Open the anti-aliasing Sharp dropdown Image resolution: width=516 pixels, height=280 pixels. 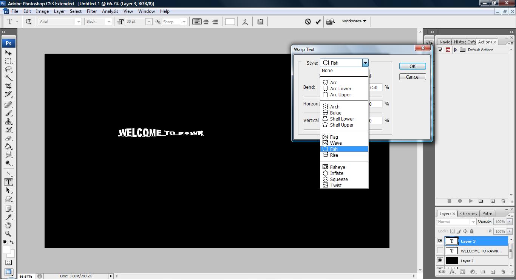point(184,22)
